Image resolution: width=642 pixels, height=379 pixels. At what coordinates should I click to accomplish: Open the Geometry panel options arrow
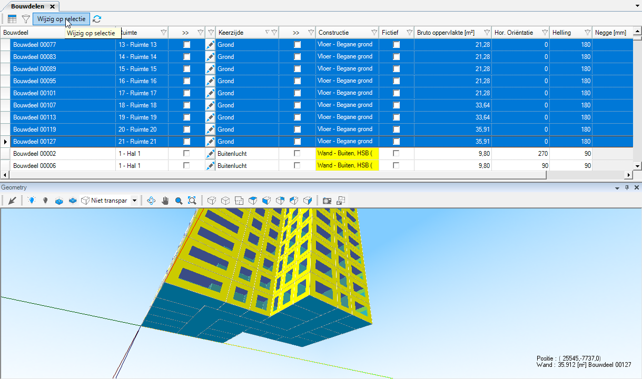click(x=617, y=188)
